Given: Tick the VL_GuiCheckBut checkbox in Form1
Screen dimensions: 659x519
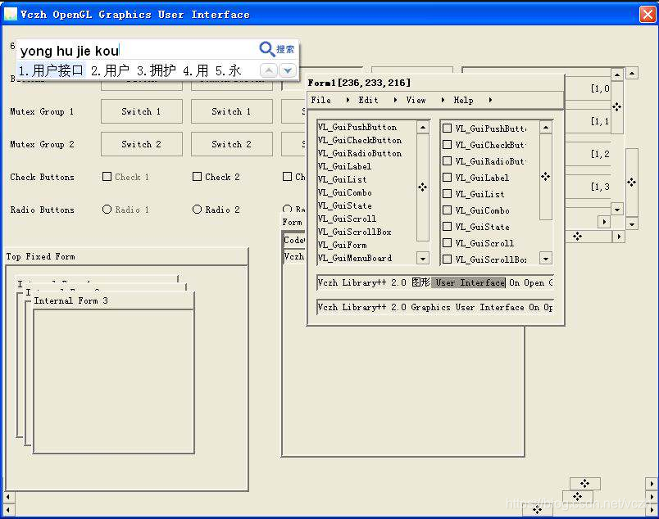Looking at the screenshot, I should click(x=448, y=144).
